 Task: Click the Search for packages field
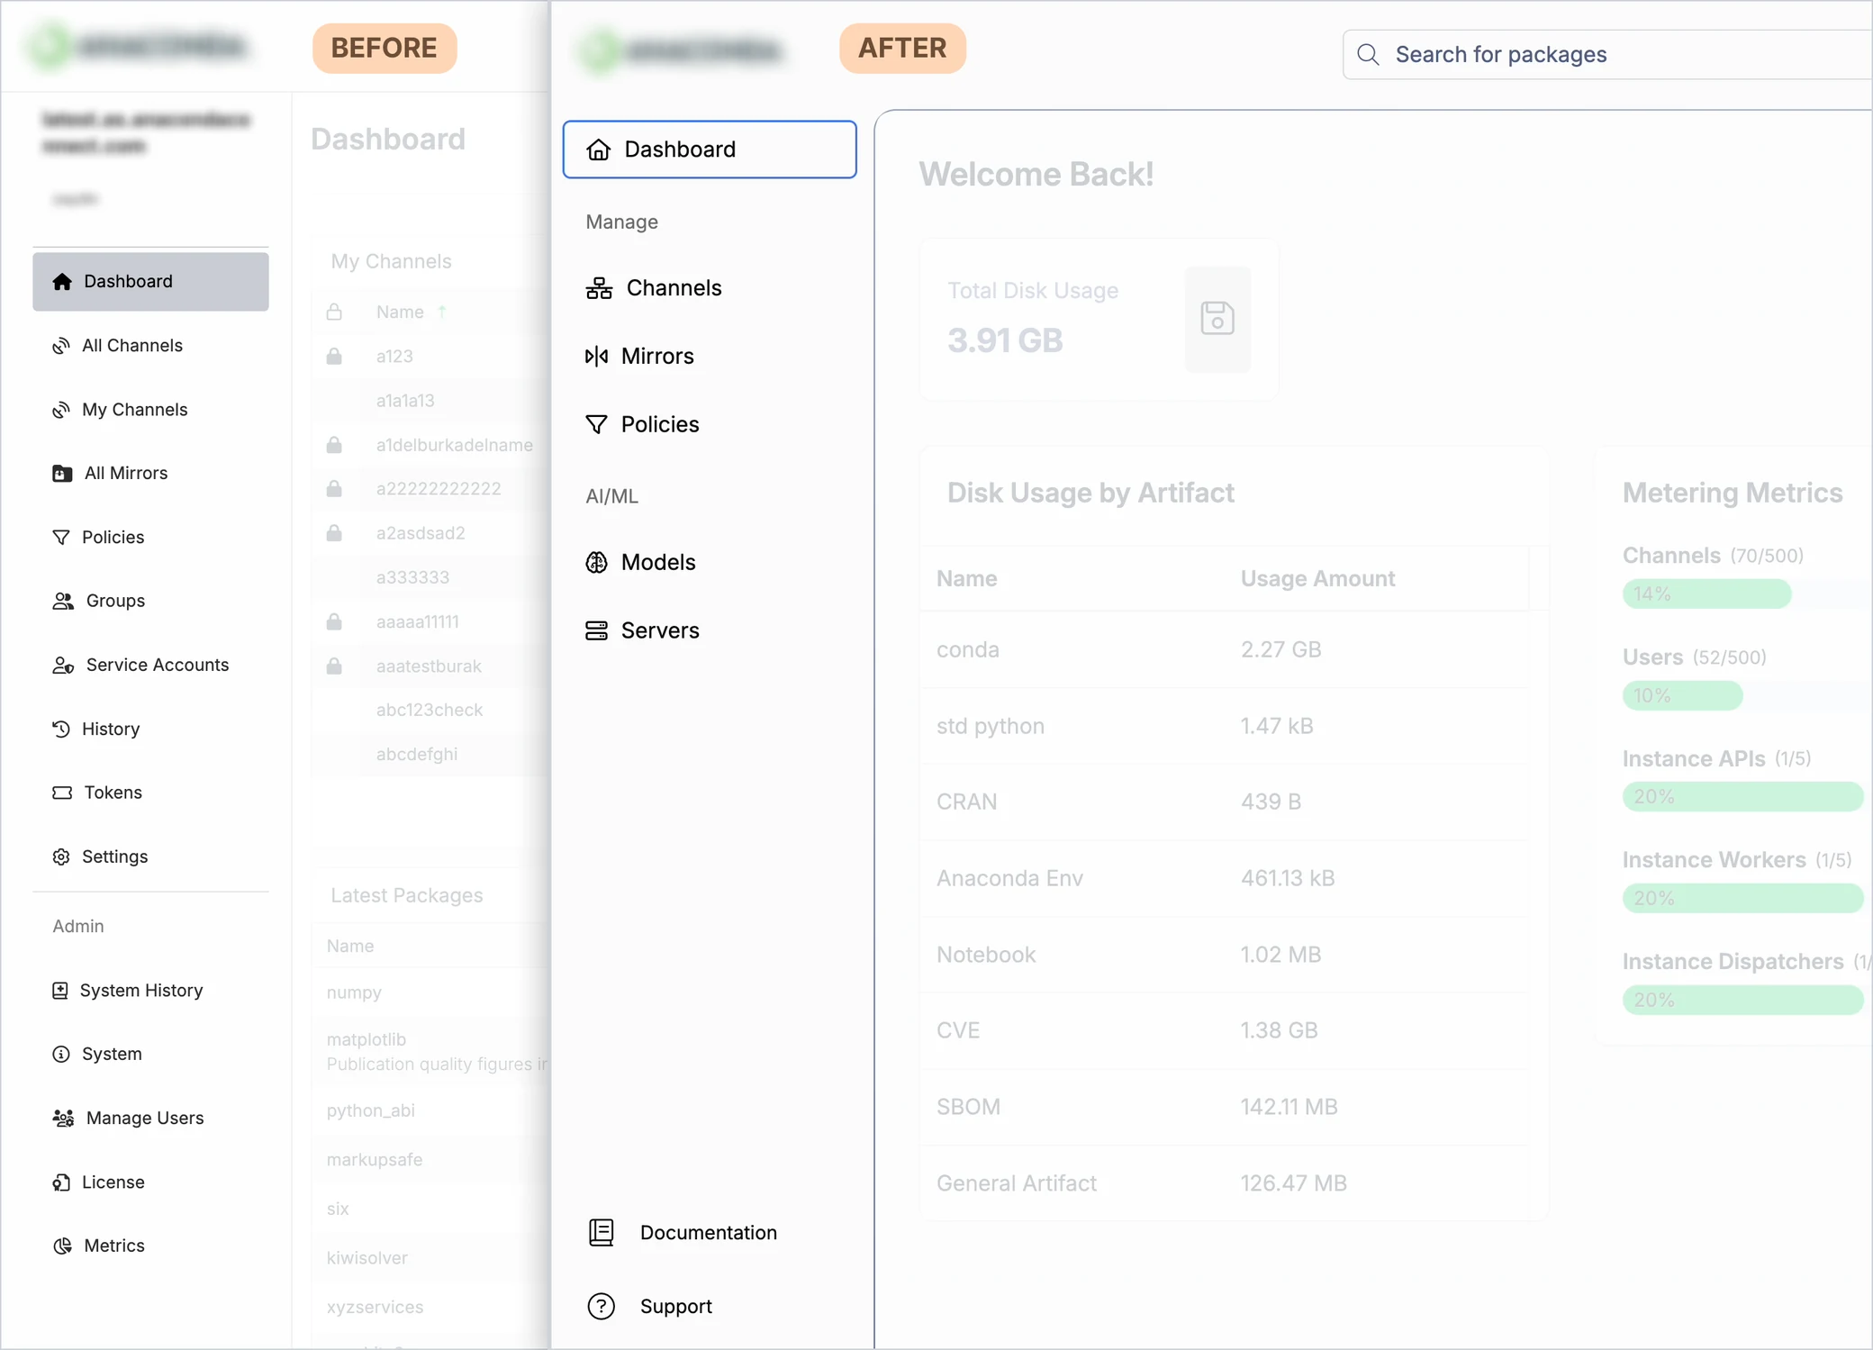(x=1607, y=55)
